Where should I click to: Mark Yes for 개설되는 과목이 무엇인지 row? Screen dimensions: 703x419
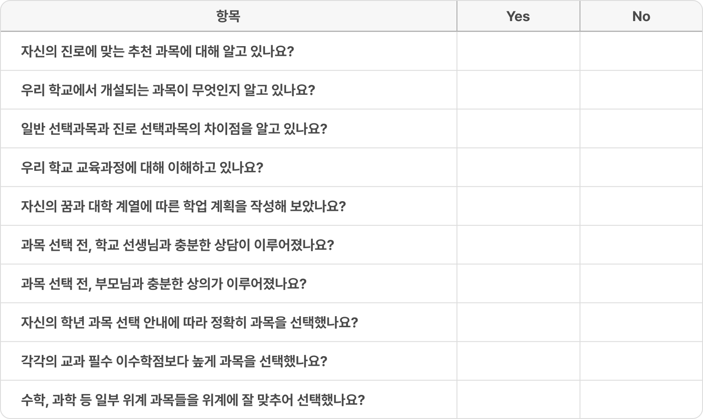coord(518,90)
